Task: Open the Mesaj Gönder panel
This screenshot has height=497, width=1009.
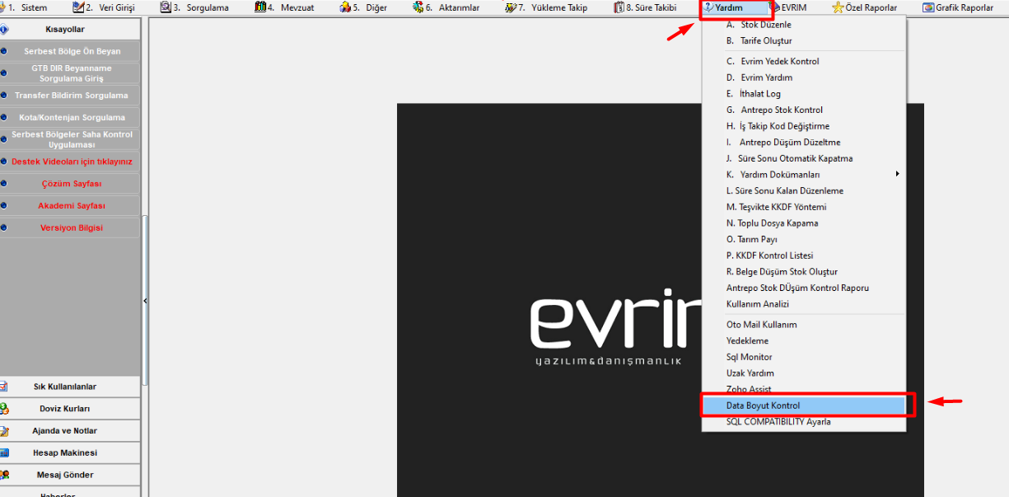Action: 70,476
